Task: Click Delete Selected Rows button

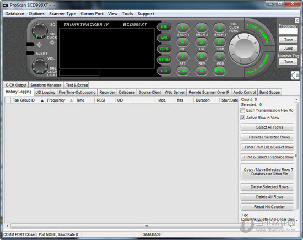Action: [x=267, y=187]
